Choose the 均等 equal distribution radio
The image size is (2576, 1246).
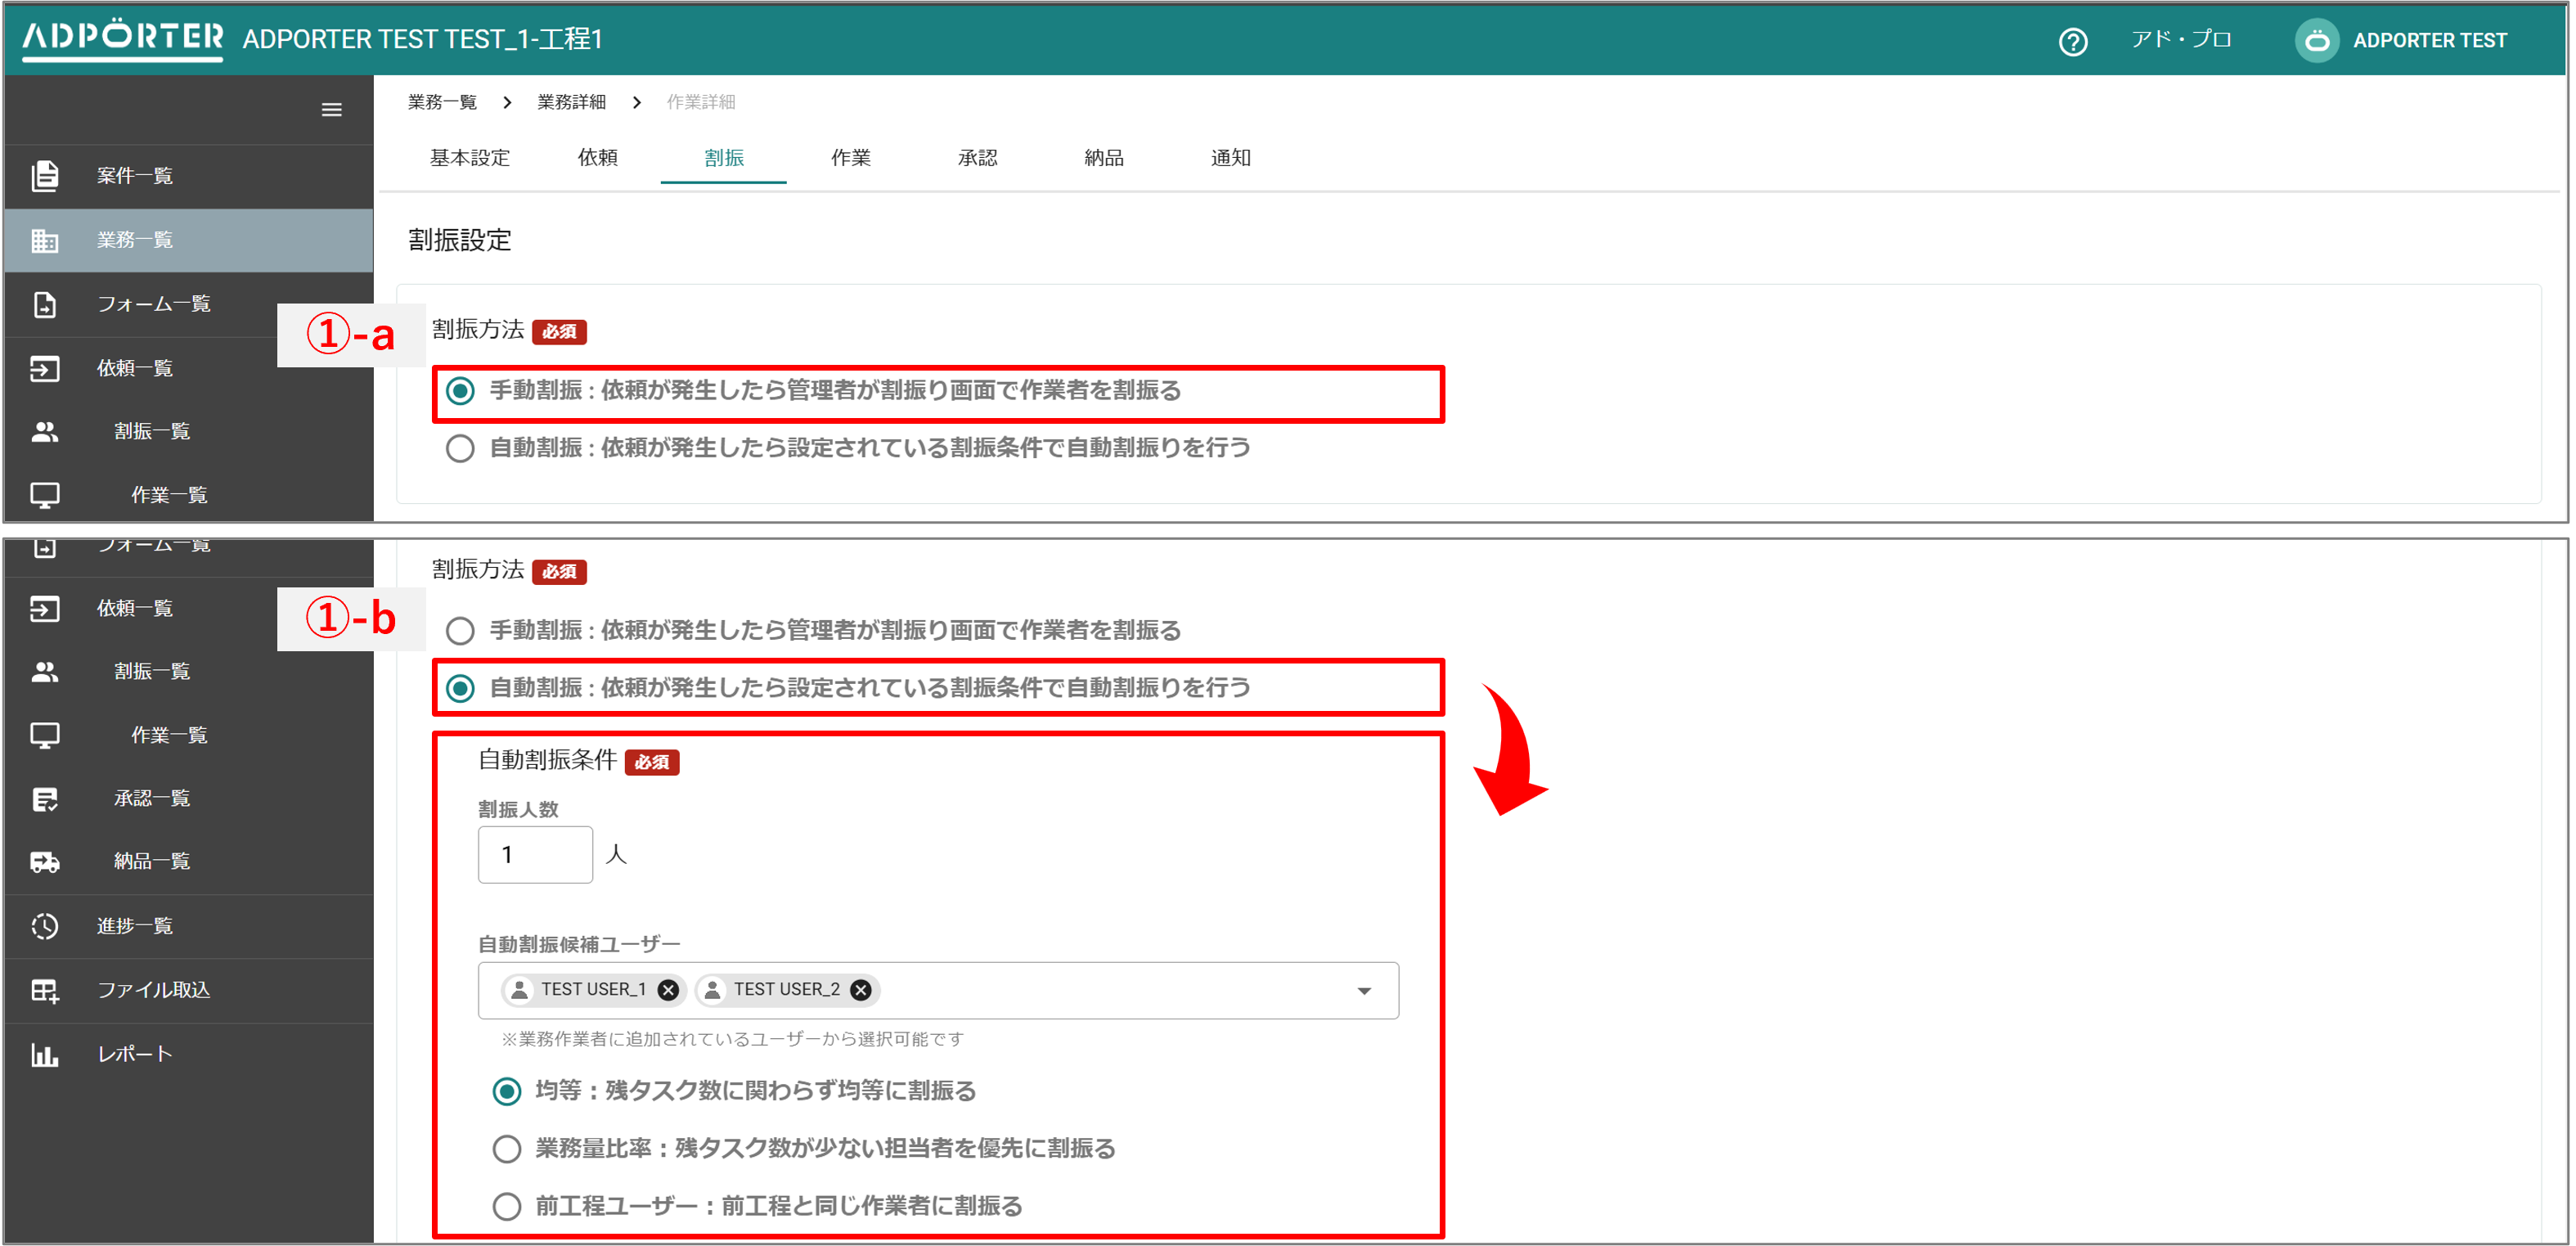click(507, 1091)
